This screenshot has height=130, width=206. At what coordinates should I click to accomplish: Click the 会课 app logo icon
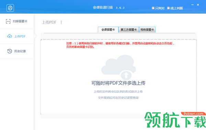[10, 8]
